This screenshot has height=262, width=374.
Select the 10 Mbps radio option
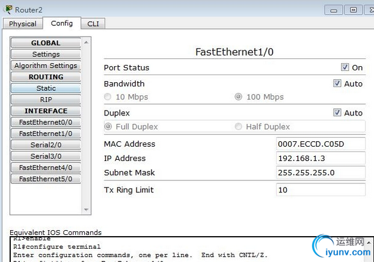point(108,97)
